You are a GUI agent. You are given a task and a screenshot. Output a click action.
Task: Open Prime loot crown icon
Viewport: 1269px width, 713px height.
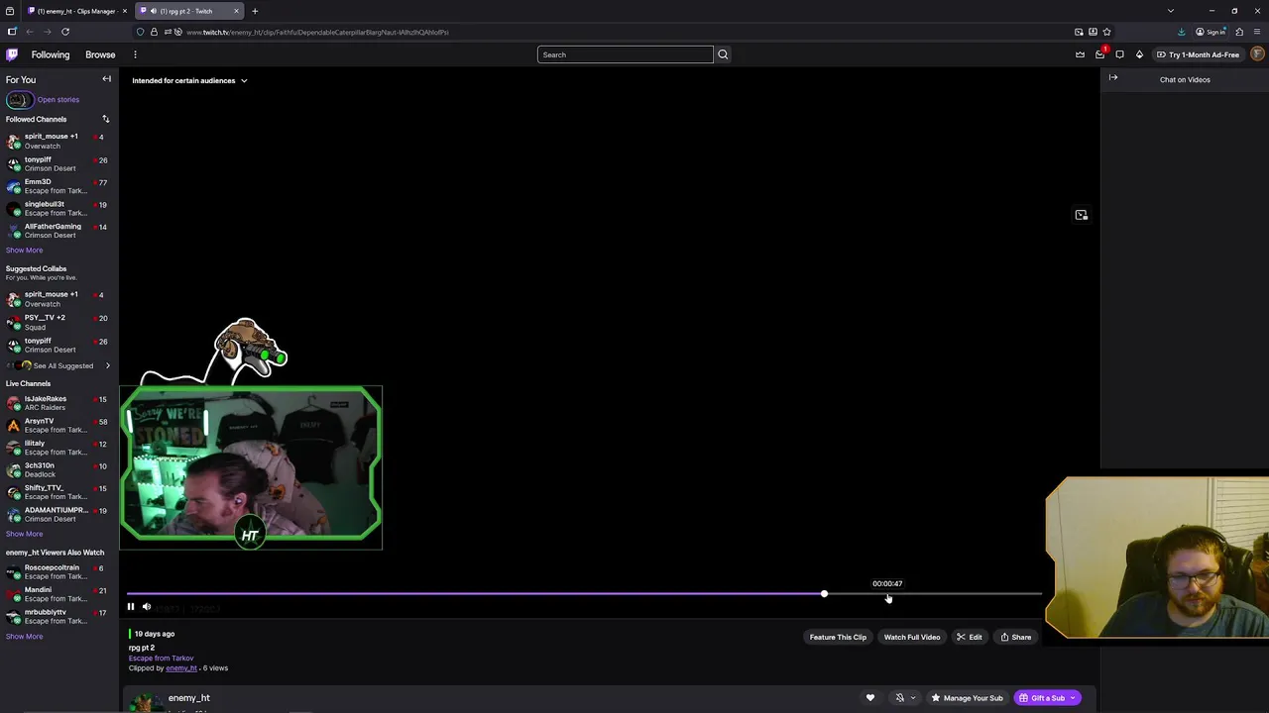pos(1080,54)
